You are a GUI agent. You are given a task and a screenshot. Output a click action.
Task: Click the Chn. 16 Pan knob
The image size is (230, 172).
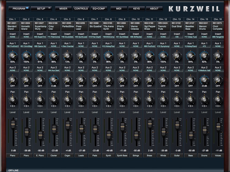218,99
